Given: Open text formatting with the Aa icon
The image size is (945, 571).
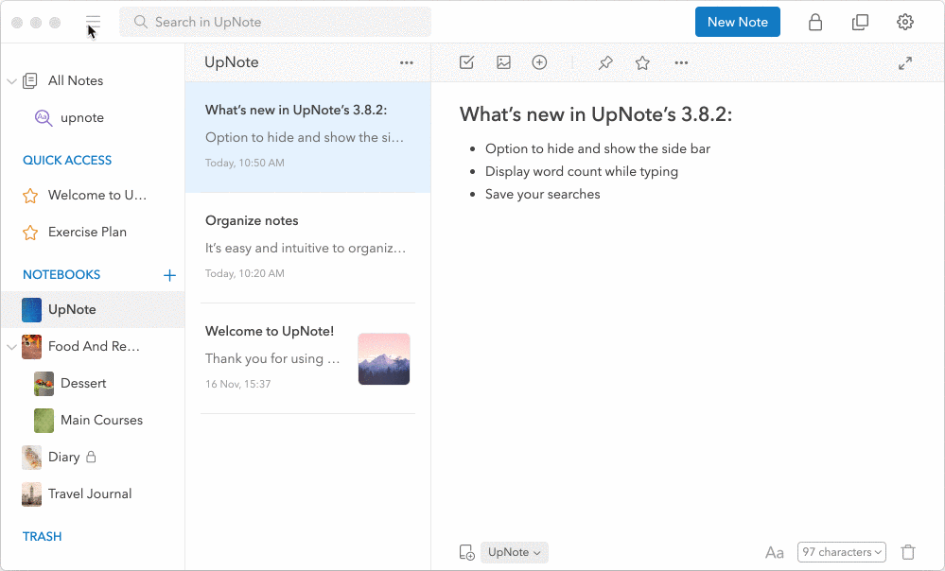Looking at the screenshot, I should tap(774, 552).
